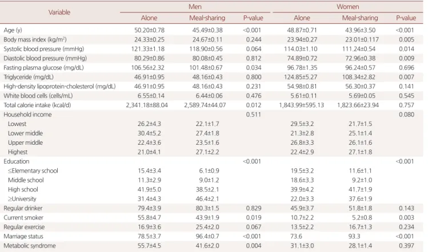Select the "Highest" income row label
This screenshot has width=428, height=252.
[18, 152]
